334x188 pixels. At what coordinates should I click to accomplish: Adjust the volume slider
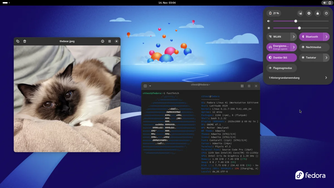tap(301, 21)
